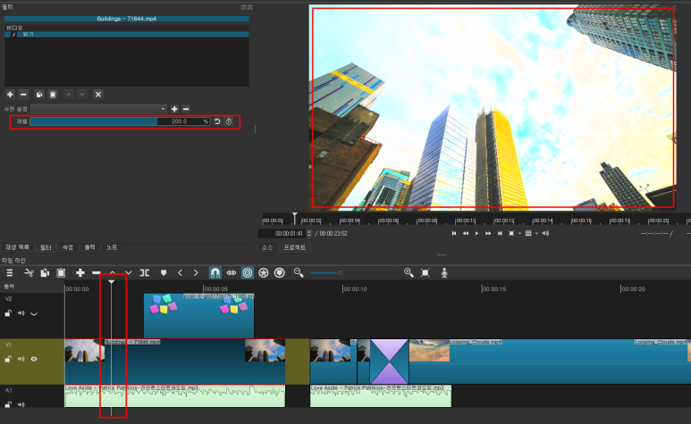This screenshot has height=424, width=691.
Task: Open the zoom options dropdown arrow
Action: click(x=519, y=234)
